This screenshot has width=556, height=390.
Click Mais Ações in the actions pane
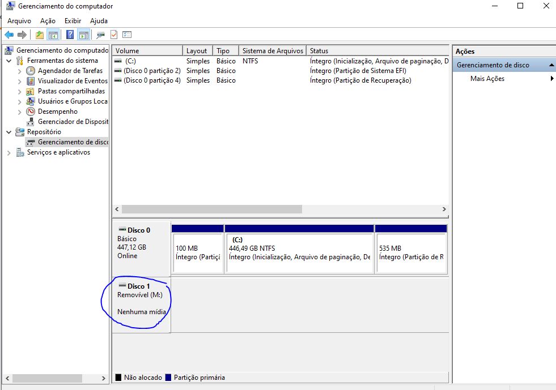coord(487,78)
